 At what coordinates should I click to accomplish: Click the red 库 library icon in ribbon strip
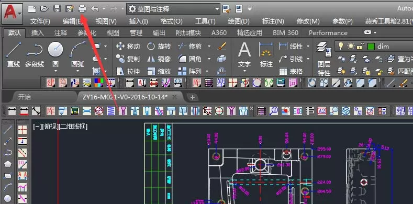[x=196, y=83]
